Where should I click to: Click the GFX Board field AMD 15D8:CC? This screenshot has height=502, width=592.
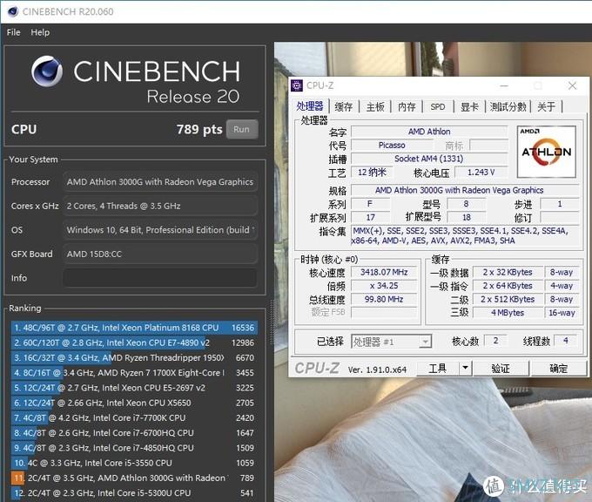click(x=160, y=254)
